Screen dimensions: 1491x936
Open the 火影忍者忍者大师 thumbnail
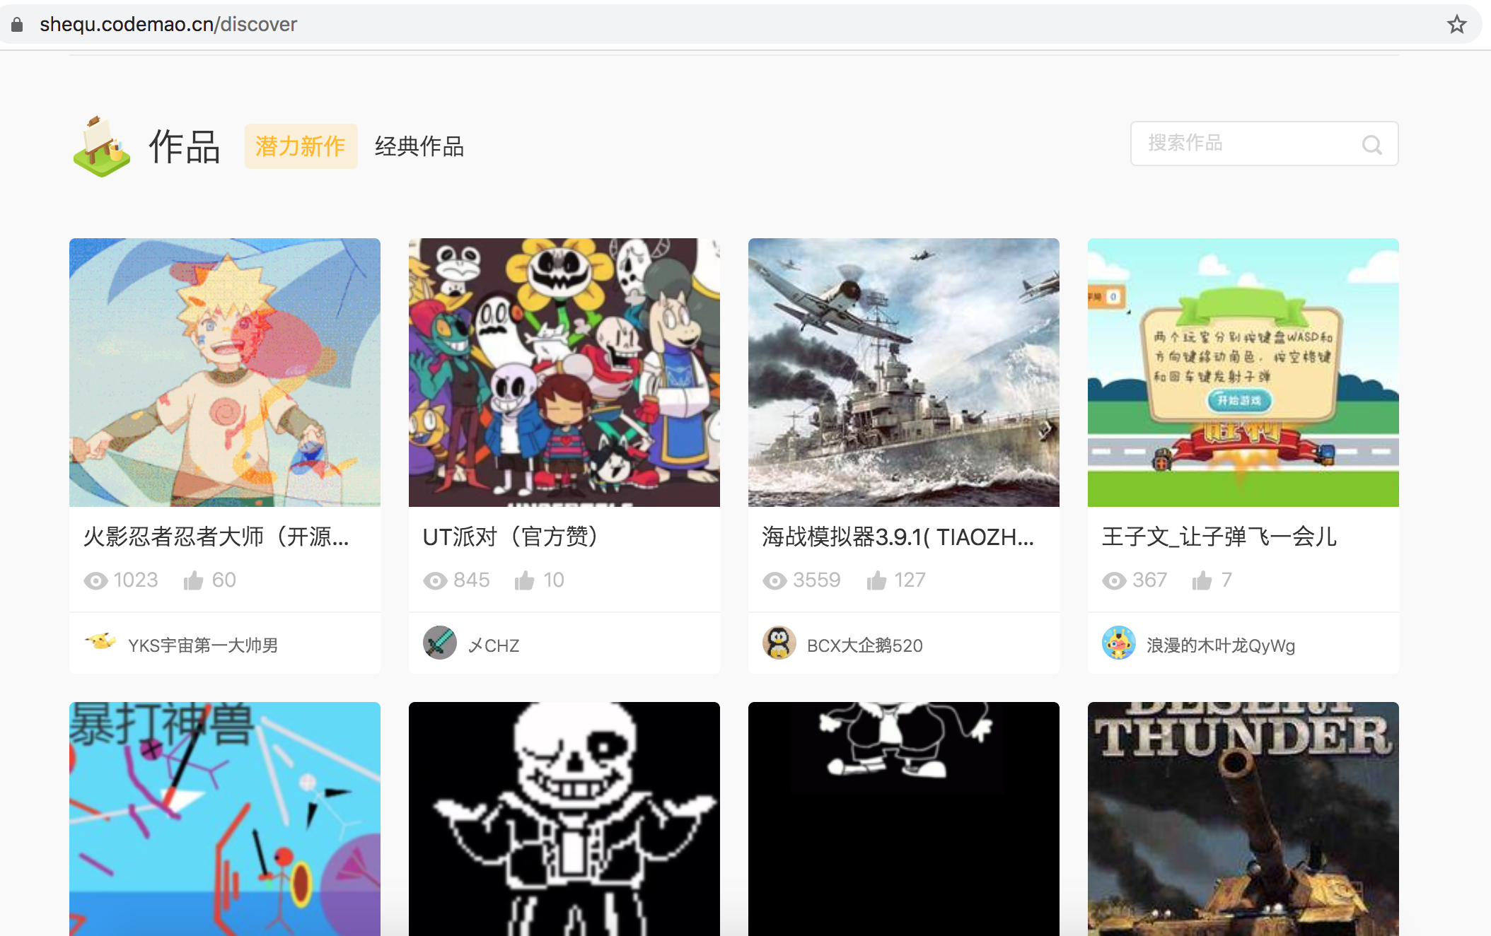[225, 373]
